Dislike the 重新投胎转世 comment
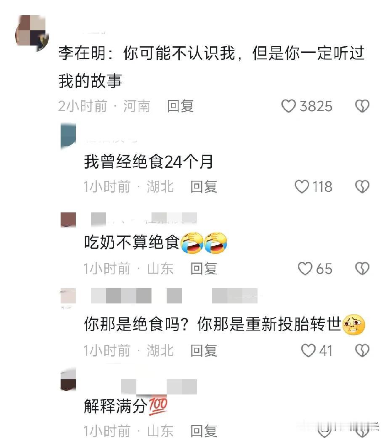Viewport: 388px width, 440px height. [x=362, y=351]
